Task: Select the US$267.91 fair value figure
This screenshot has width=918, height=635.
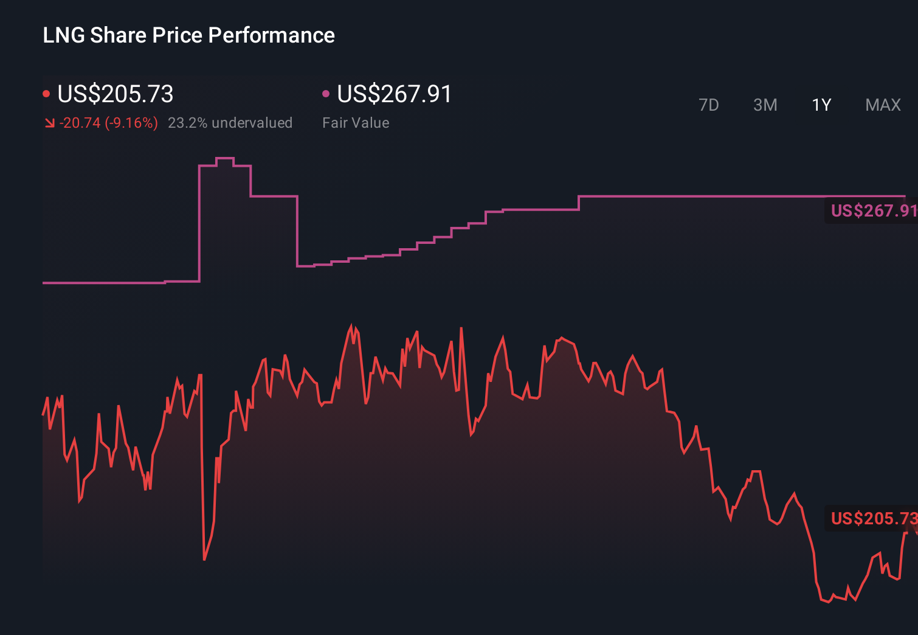Action: (x=395, y=94)
